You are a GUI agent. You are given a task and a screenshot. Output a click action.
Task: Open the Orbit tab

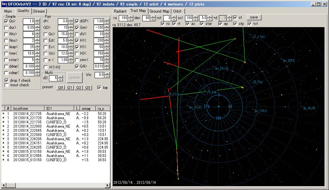[x=177, y=11]
